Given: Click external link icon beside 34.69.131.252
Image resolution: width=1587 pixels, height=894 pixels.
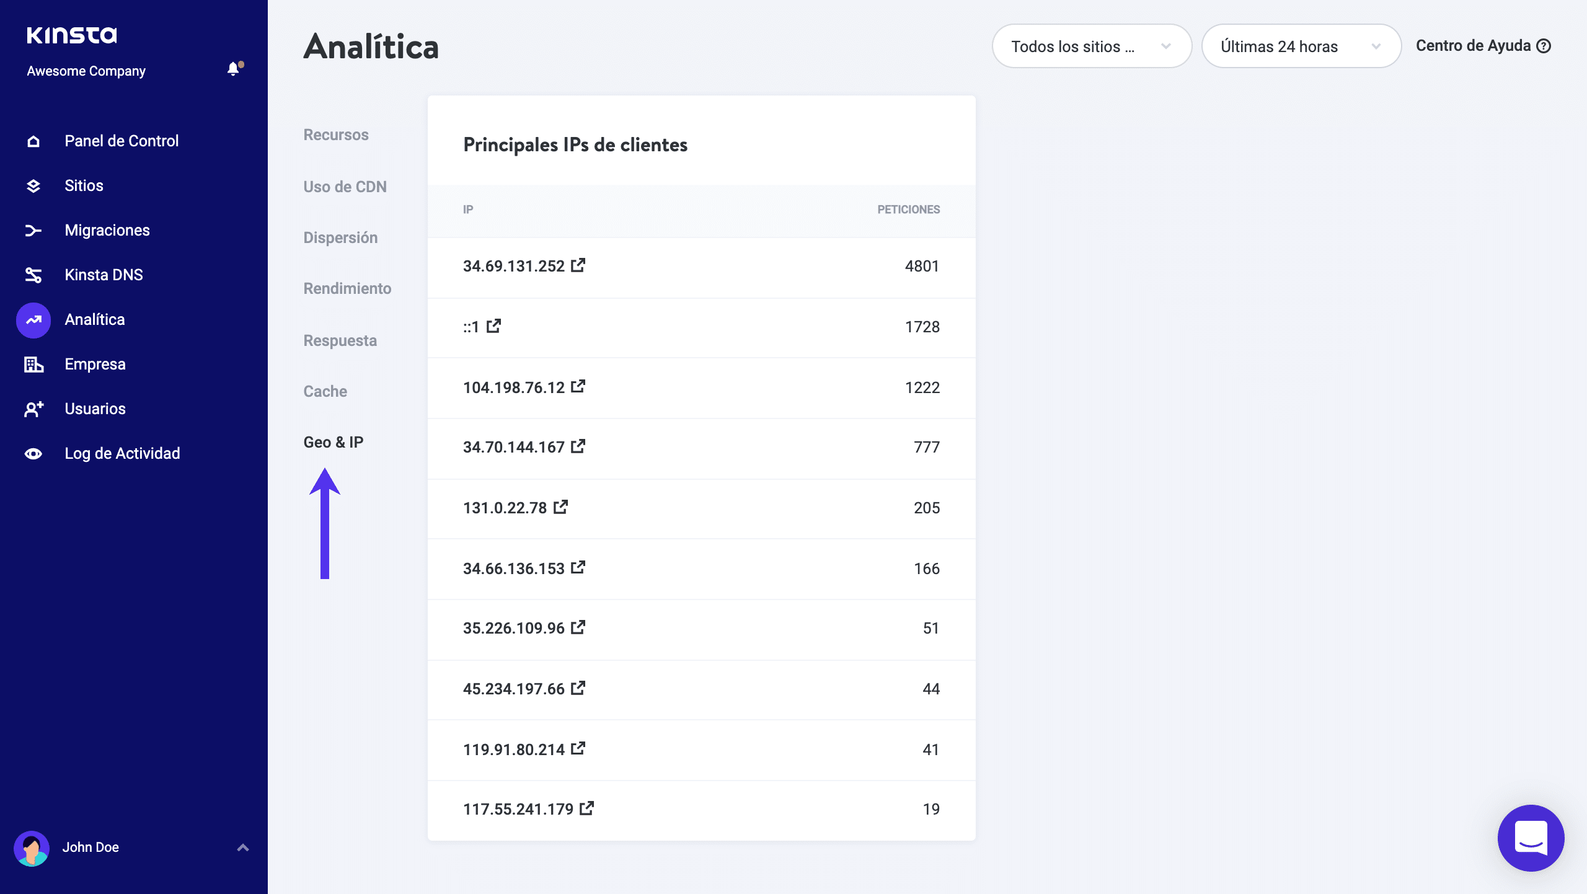Looking at the screenshot, I should 578,265.
